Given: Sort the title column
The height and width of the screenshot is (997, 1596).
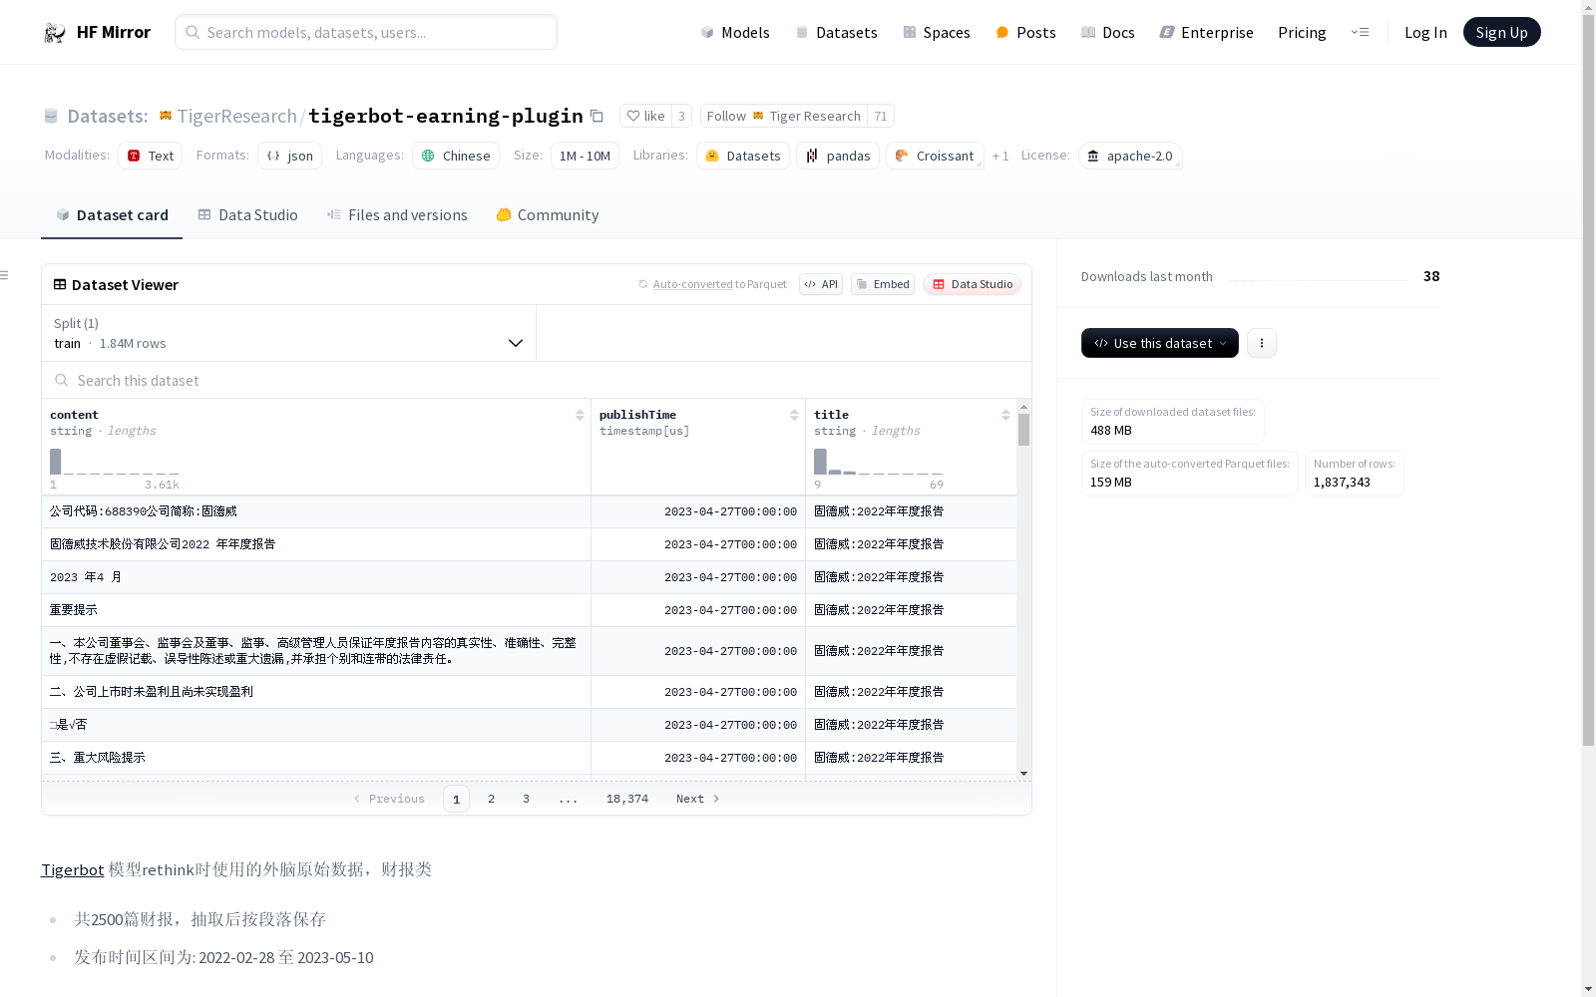Looking at the screenshot, I should [x=1005, y=415].
